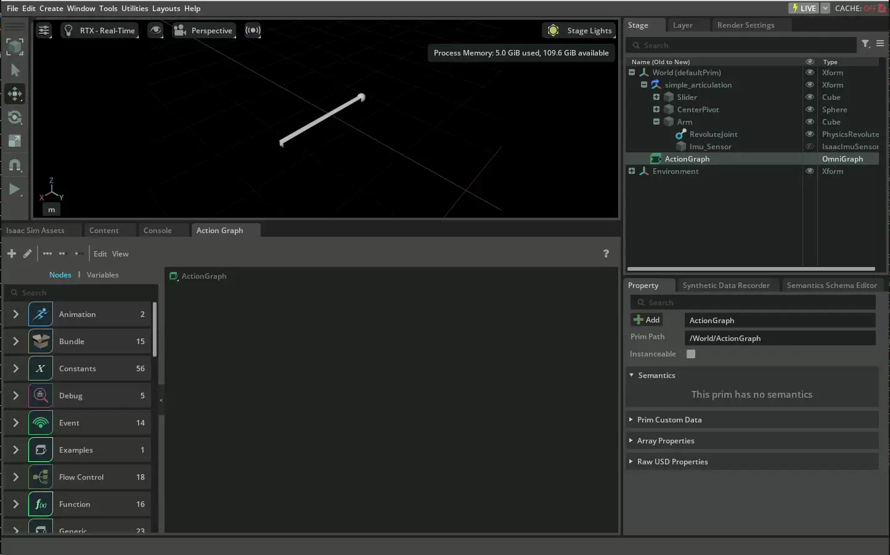Viewport: 890px width, 555px height.
Task: Select the Move tool in left toolbar
Action: pyautogui.click(x=15, y=94)
